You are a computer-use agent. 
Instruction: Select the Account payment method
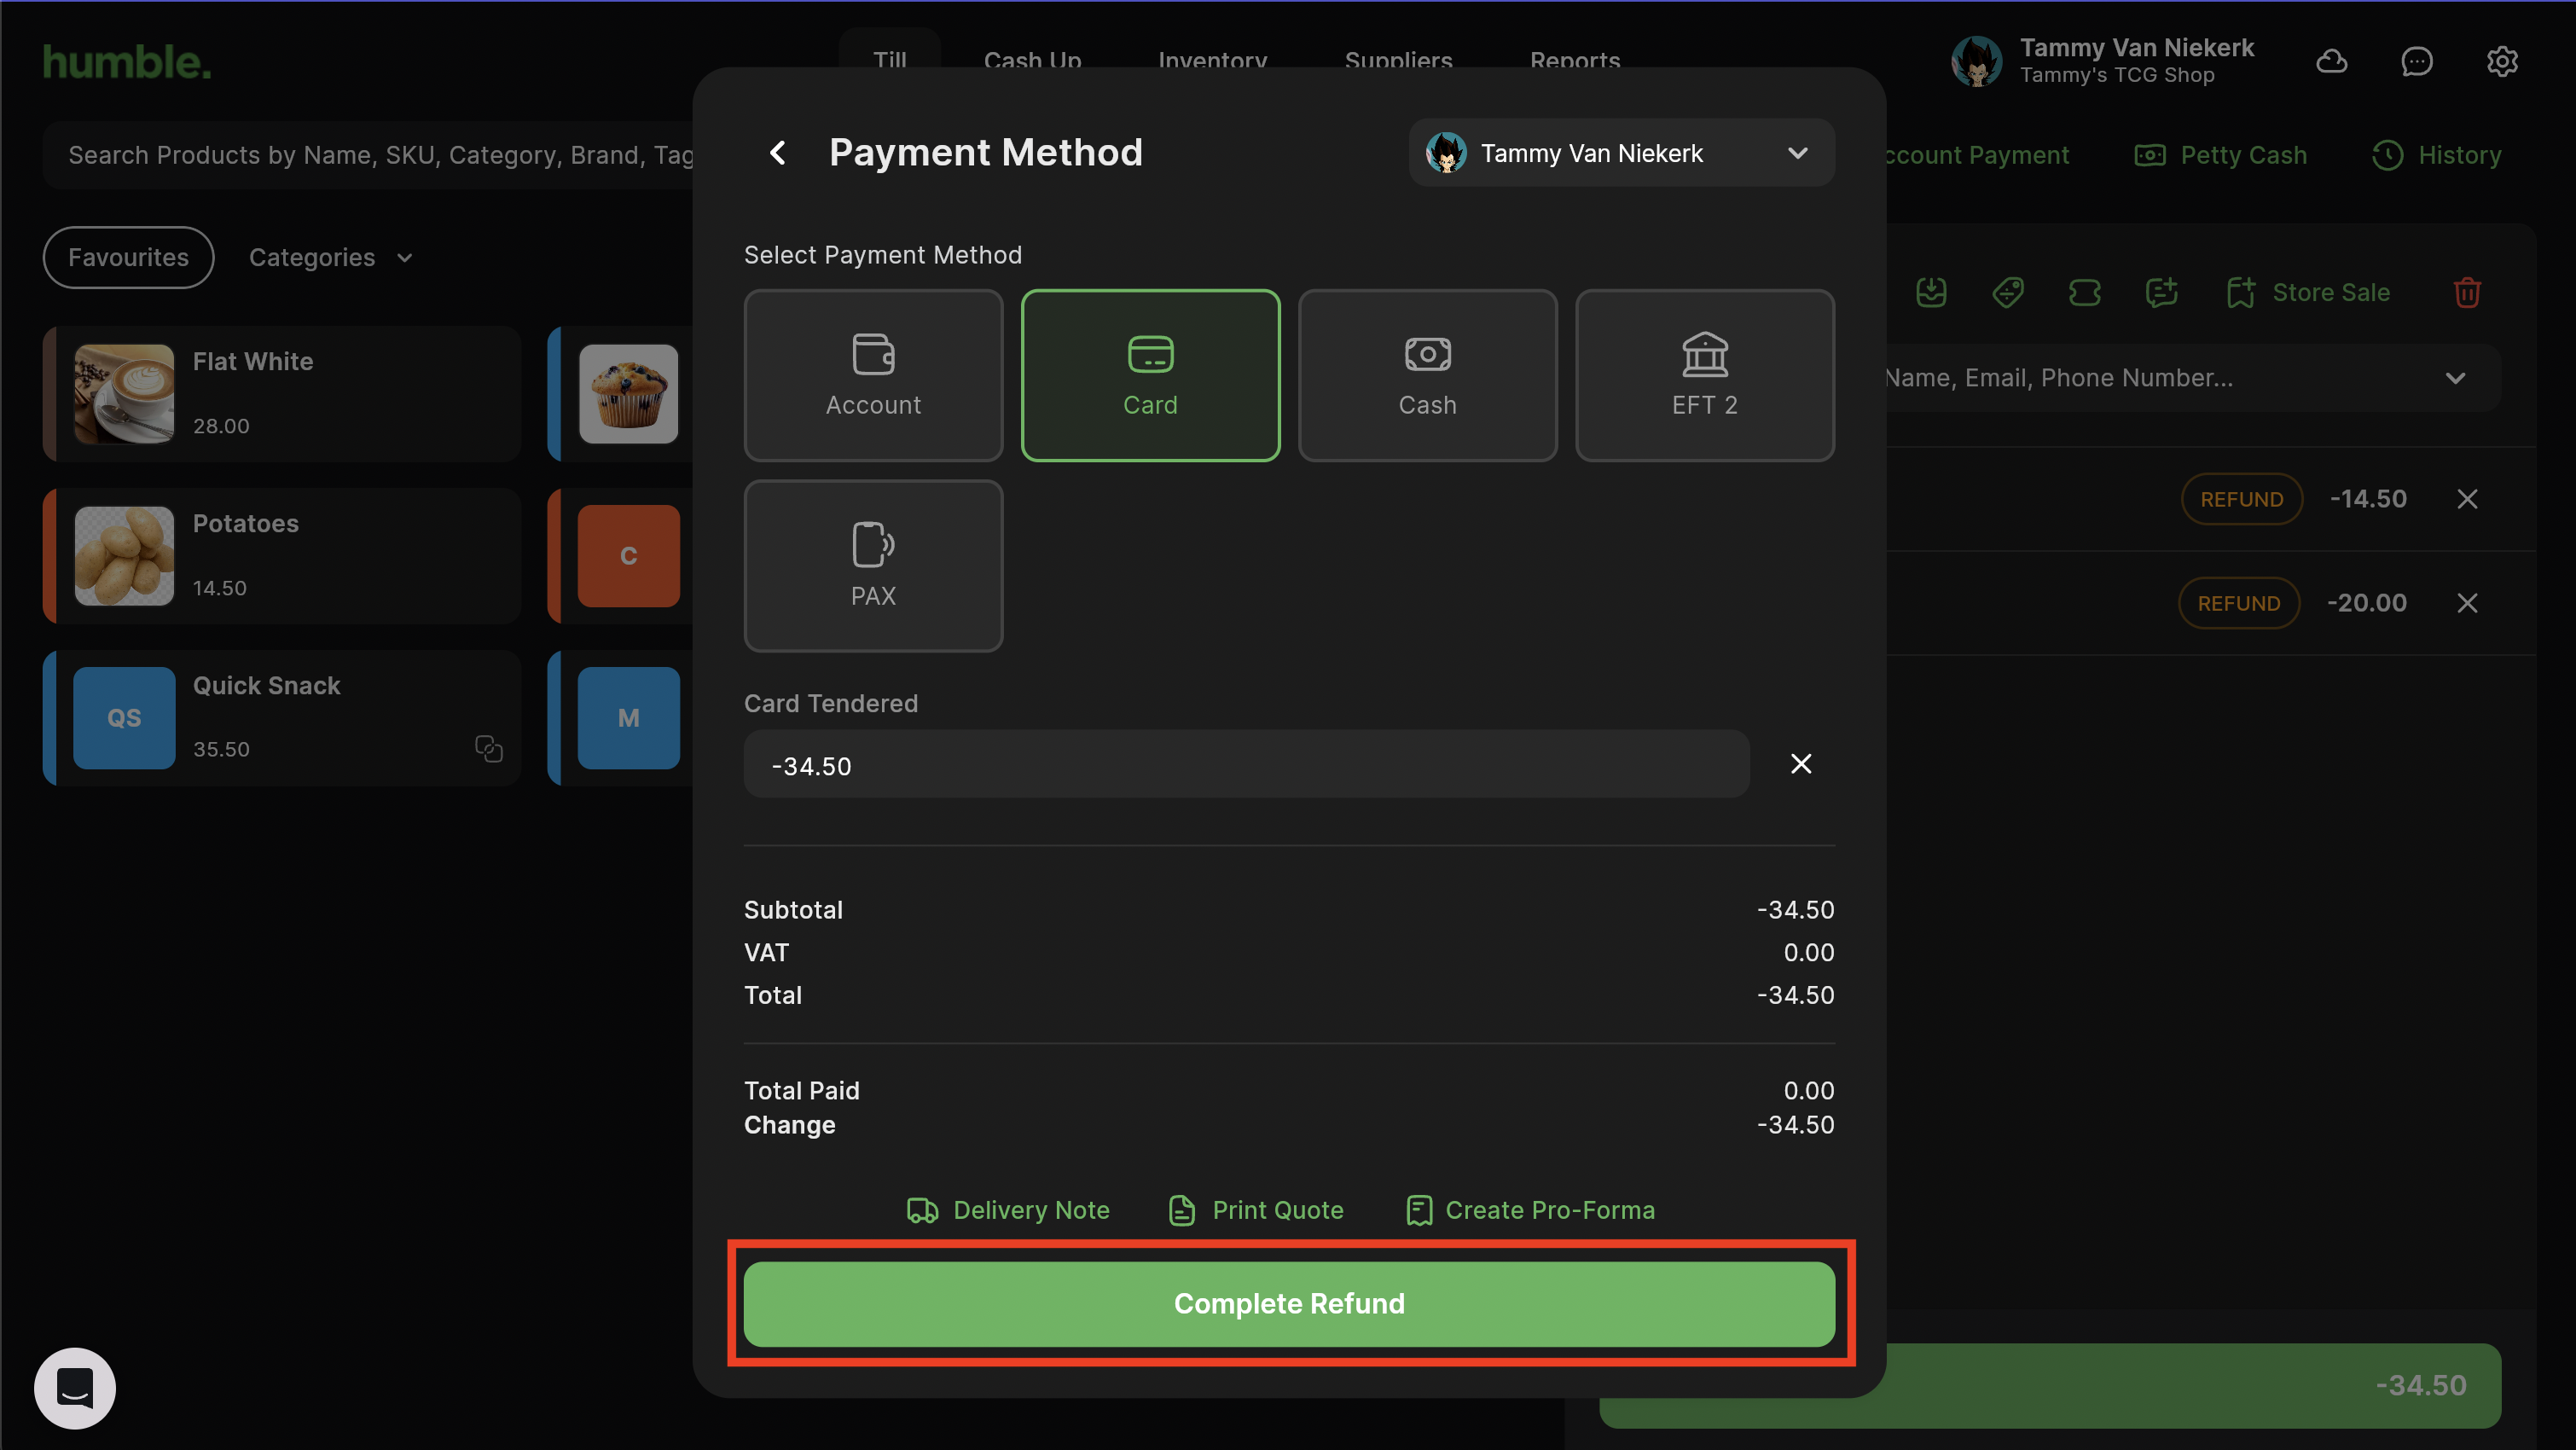tap(873, 375)
